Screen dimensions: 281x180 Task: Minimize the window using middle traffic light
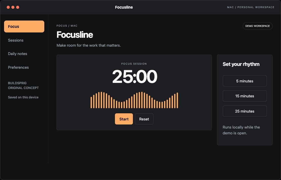point(13,7)
